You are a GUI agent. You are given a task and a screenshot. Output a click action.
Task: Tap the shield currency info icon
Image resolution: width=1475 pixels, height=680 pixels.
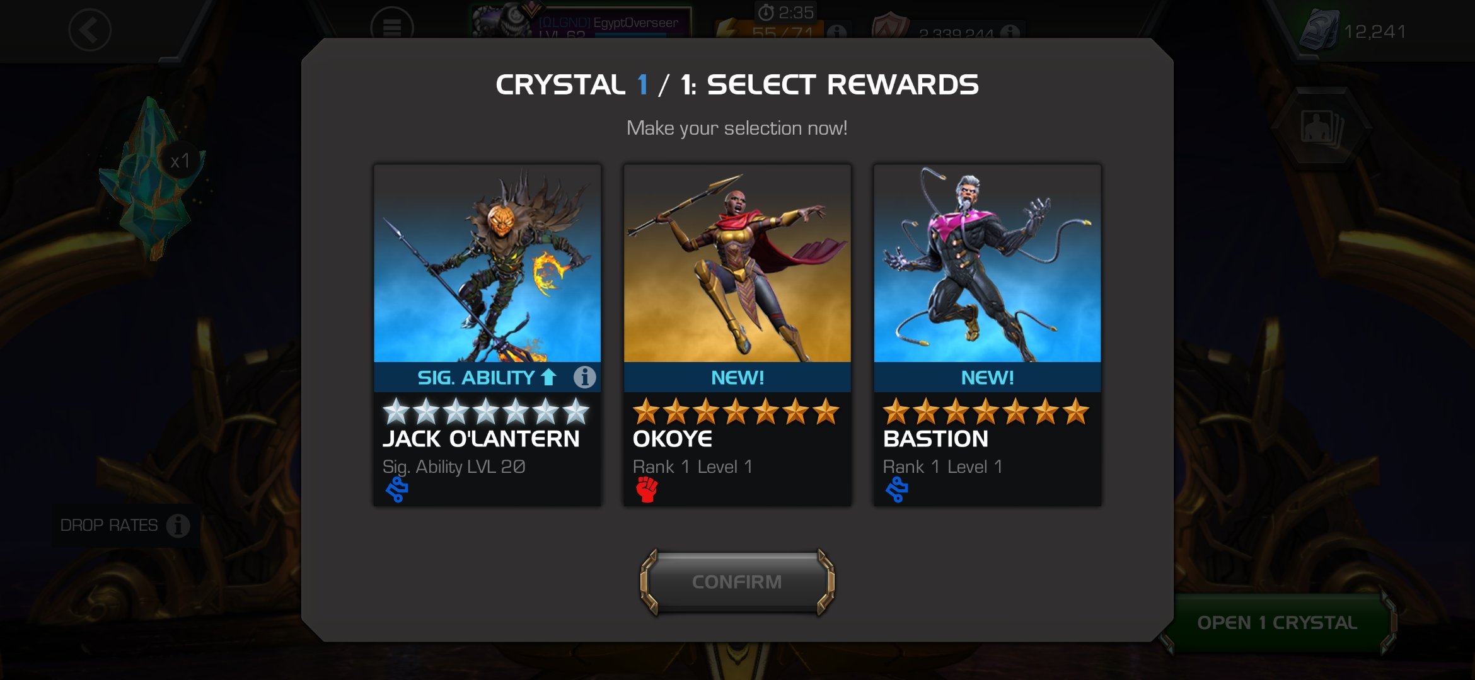(1009, 31)
